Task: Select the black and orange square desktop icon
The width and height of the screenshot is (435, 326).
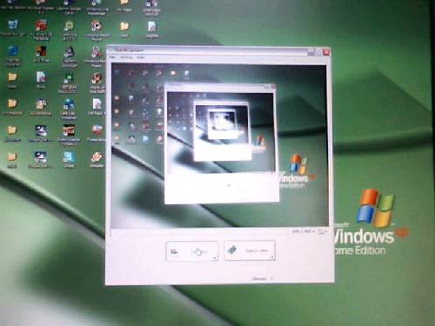Action: point(41,52)
